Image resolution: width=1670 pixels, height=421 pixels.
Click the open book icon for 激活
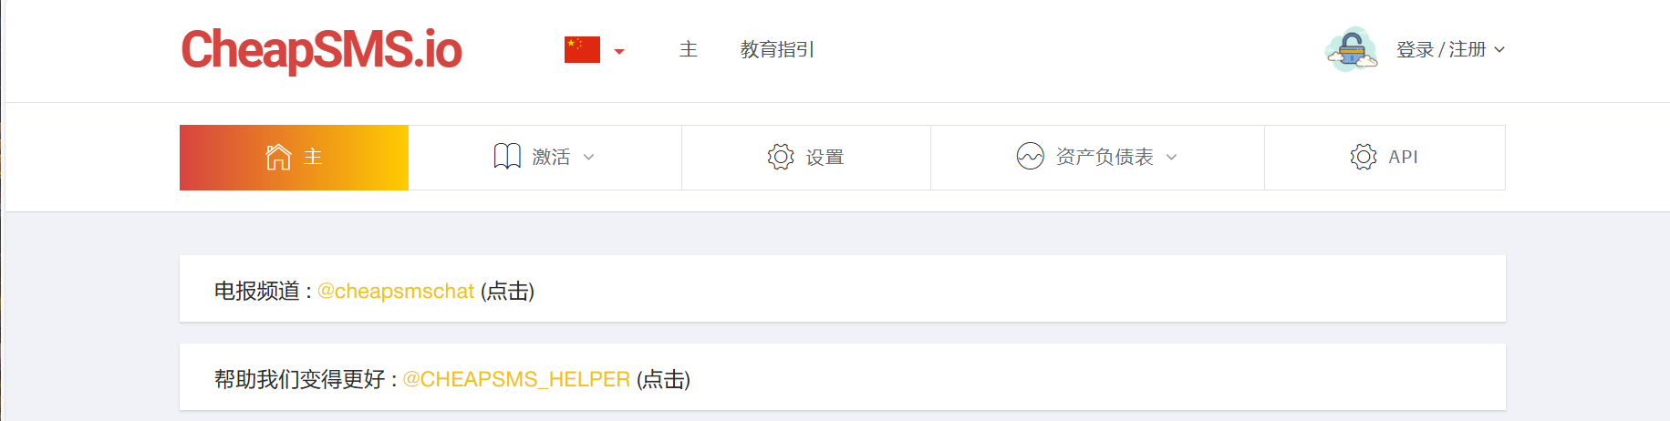[507, 157]
